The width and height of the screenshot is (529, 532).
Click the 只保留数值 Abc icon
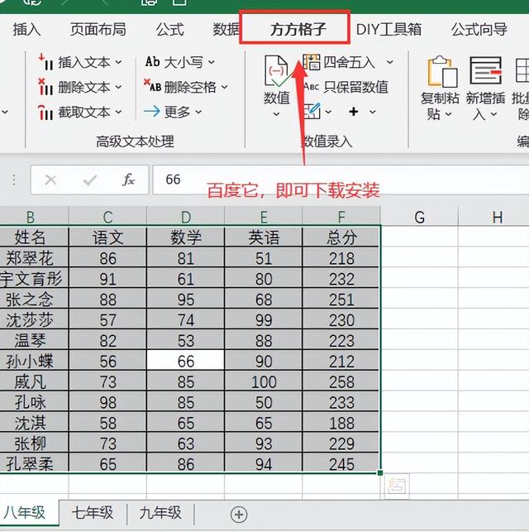(x=312, y=87)
